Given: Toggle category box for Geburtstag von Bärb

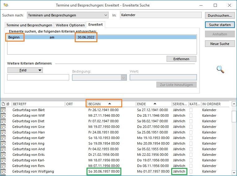Looking at the screenshot, I should (191, 110).
